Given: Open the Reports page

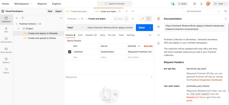Looking at the screenshot, I should tap(42, 4).
